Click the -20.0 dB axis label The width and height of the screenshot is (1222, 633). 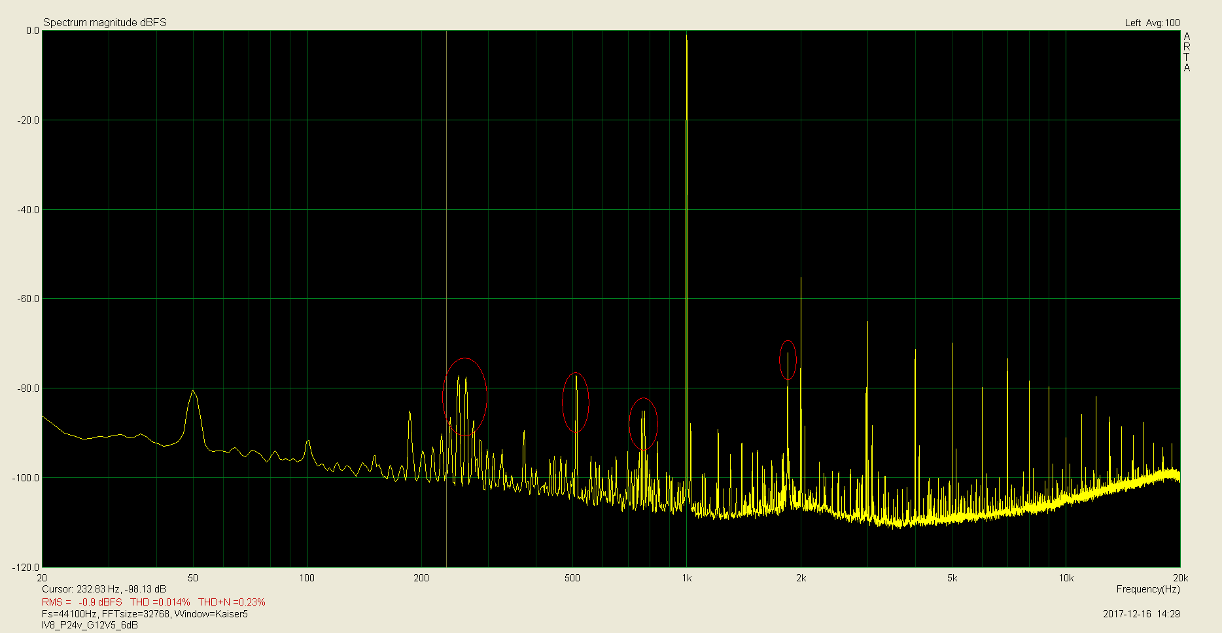(29, 120)
